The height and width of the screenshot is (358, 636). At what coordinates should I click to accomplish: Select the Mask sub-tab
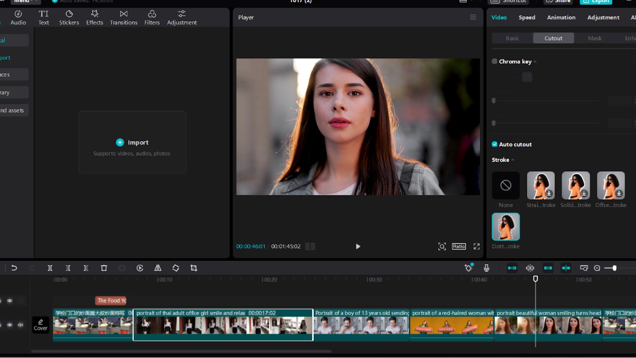tap(595, 38)
